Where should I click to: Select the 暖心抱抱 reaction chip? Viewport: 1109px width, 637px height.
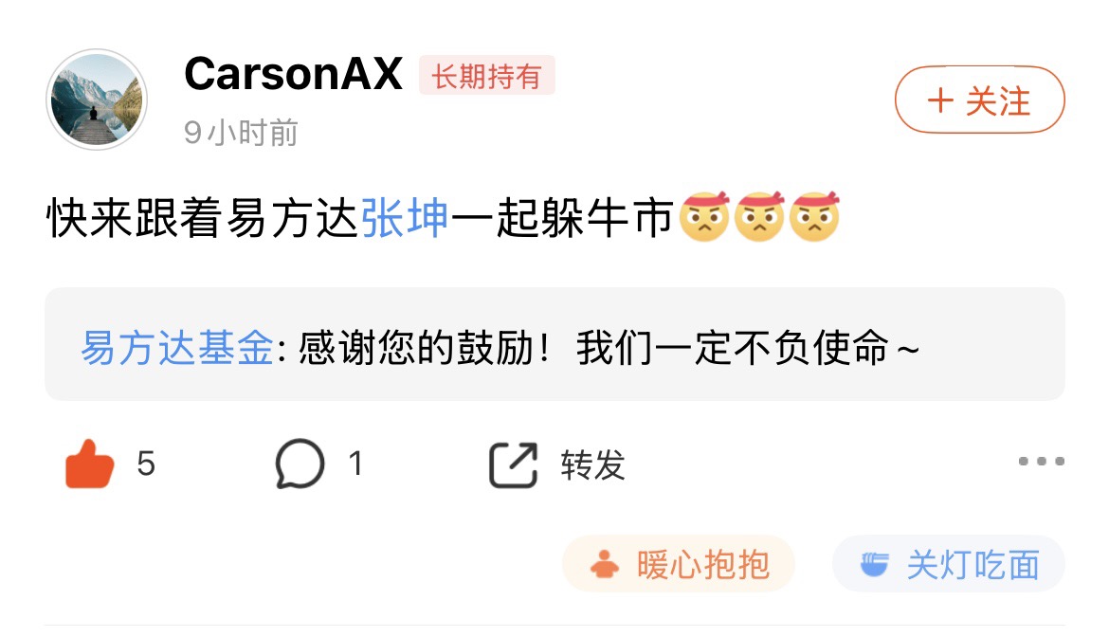pos(679,564)
